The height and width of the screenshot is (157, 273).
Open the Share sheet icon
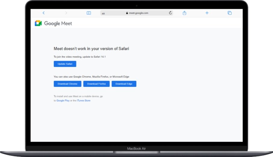pyautogui.click(x=184, y=13)
